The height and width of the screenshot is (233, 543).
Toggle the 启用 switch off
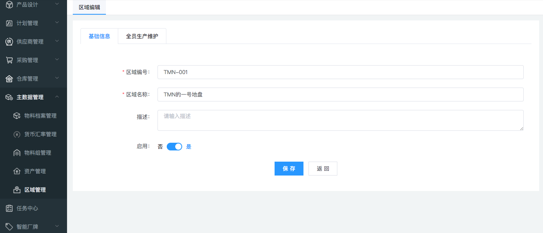pos(174,147)
